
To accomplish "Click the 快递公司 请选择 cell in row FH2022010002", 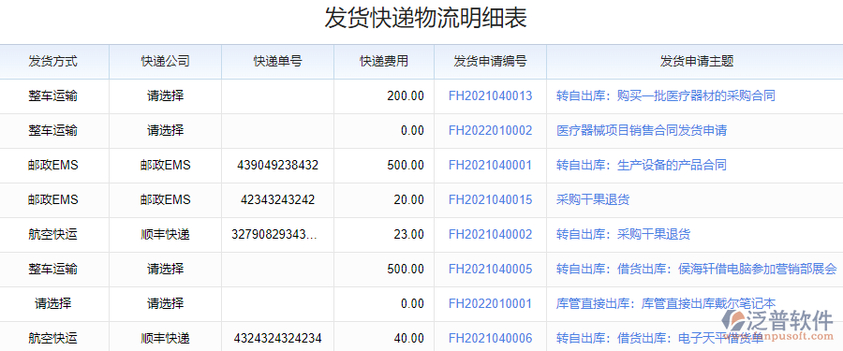I will coord(166,131).
